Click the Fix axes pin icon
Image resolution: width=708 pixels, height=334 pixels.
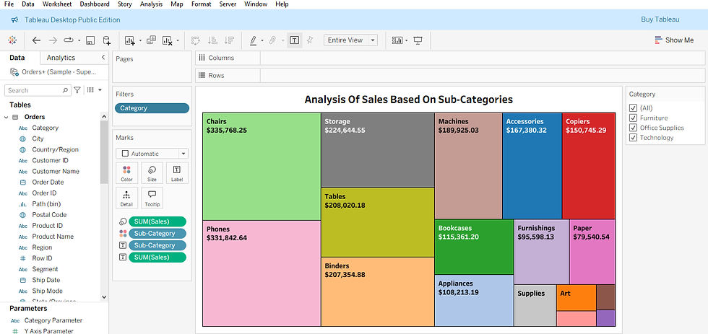pos(310,40)
